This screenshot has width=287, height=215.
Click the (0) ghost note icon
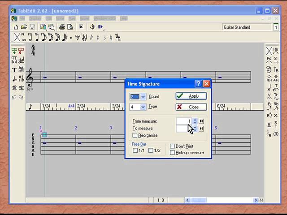276,133
